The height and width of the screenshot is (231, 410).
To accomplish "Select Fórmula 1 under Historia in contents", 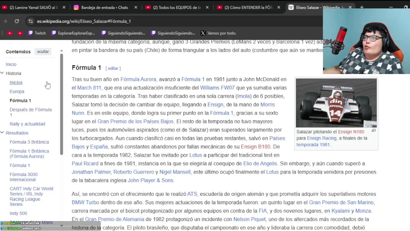I will (x=20, y=100).
